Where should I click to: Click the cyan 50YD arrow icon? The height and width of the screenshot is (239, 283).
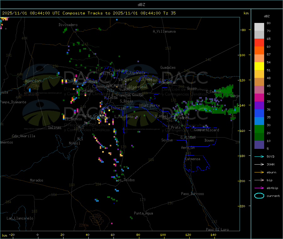259,156
